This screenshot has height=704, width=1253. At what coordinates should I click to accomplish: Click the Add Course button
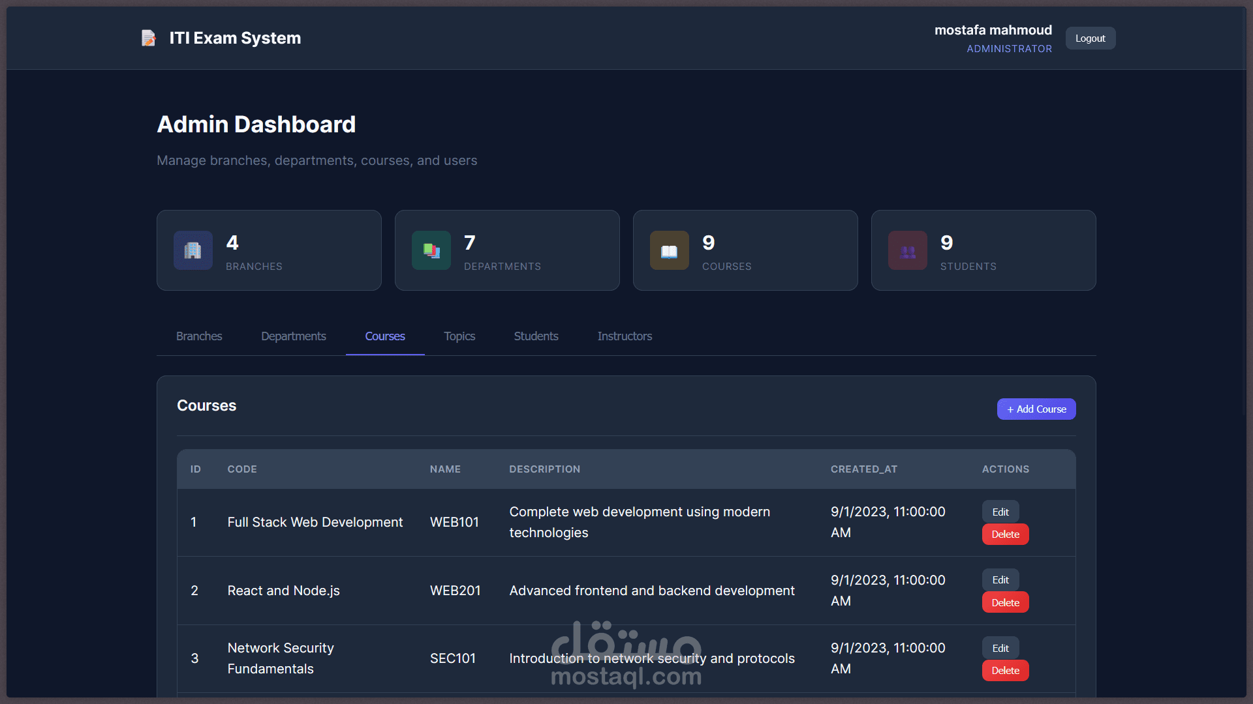[1036, 409]
